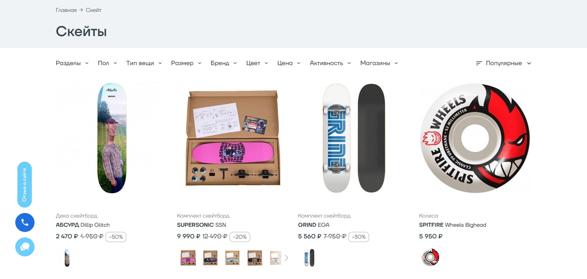This screenshot has height=279, width=587.
Task: Click breadcrumb arrow after Главная
Action: click(x=81, y=10)
